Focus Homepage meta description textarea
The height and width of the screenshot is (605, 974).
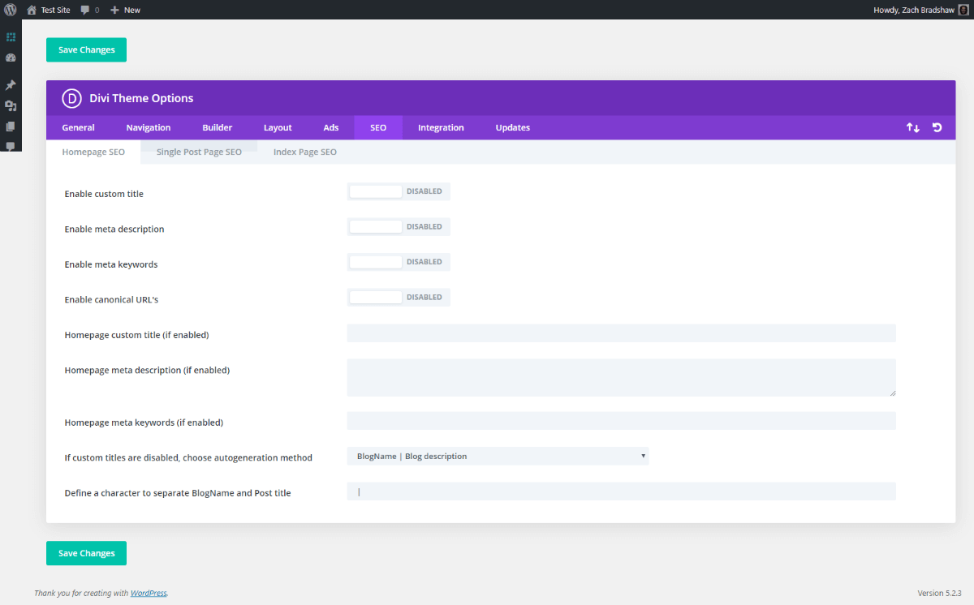(621, 377)
